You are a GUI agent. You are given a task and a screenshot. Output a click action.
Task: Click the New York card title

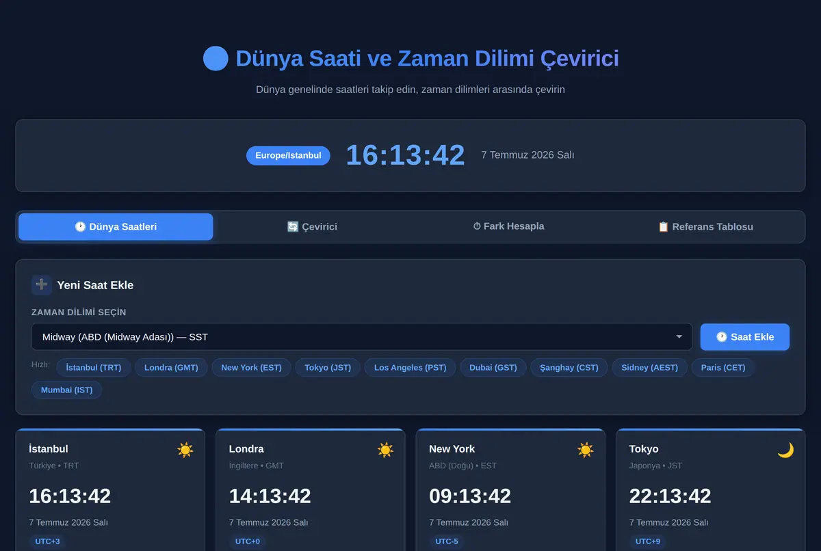click(x=452, y=449)
